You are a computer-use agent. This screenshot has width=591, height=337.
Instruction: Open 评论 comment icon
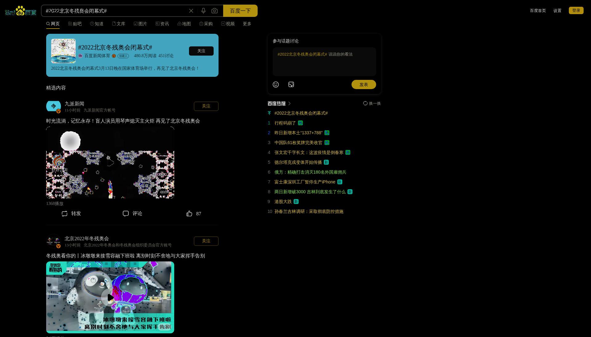pos(126,214)
